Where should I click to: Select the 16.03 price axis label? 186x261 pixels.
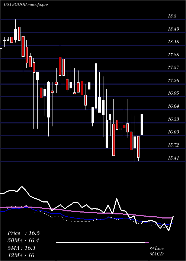173,132
